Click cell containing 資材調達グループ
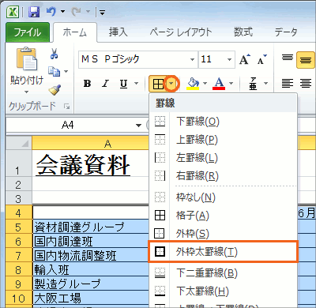This screenshot has height=308, width=316. [90, 227]
